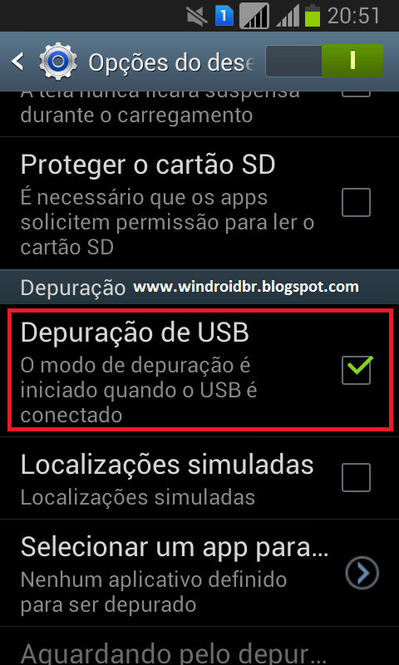399x665 pixels.
Task: Open windroidbr.blogspot.com watermark link
Action: coord(246,287)
